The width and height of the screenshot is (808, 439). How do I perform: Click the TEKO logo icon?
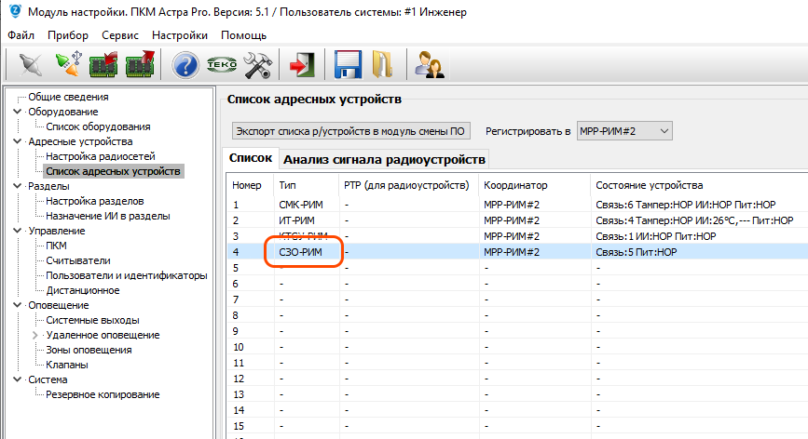pos(221,64)
